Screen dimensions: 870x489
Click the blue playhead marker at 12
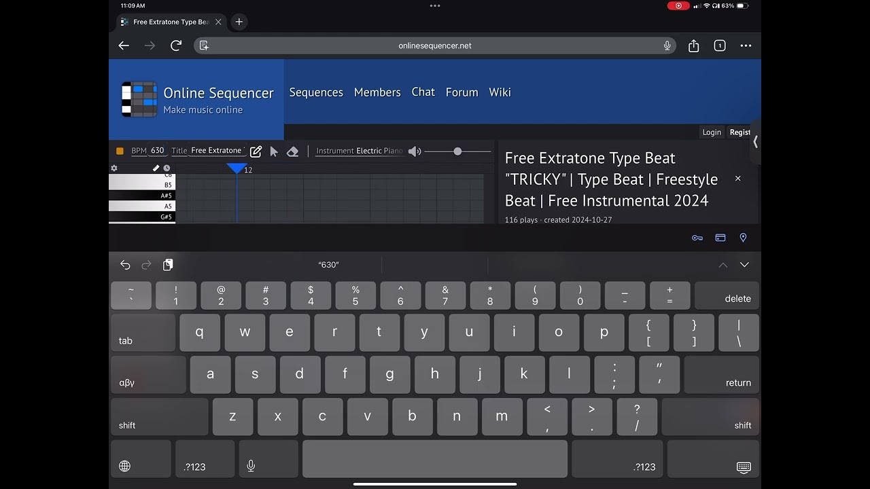(237, 168)
